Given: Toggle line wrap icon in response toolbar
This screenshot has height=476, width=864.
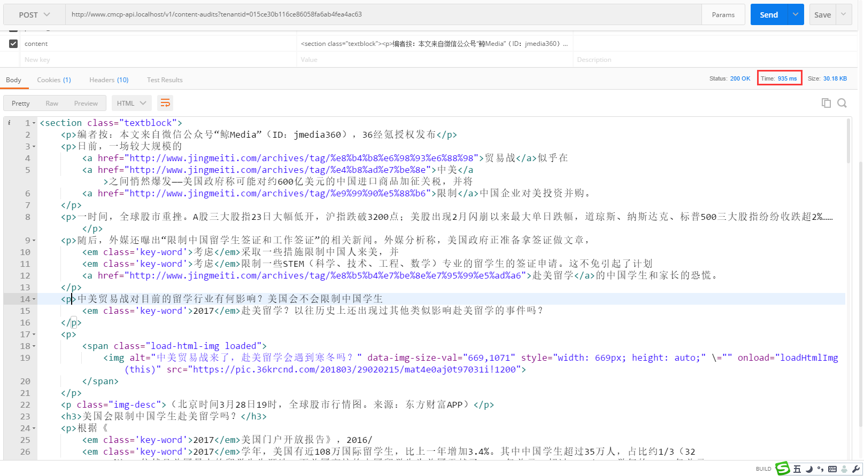Looking at the screenshot, I should pos(165,103).
